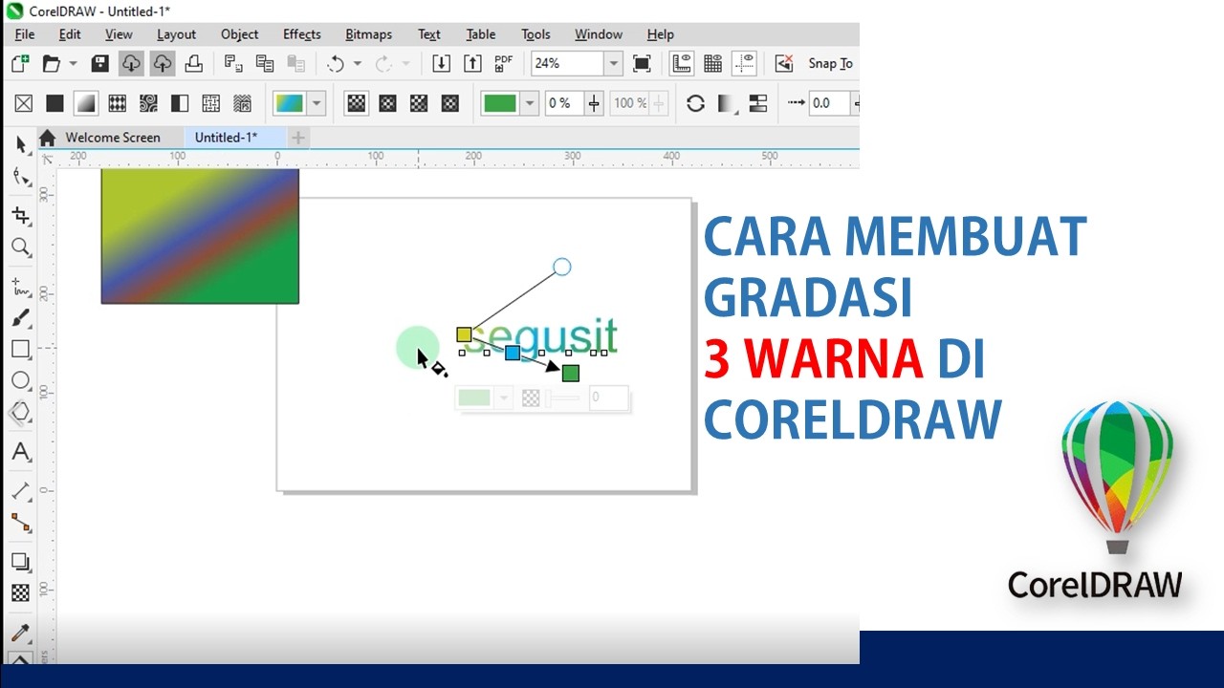The image size is (1224, 688).
Task: Click the gradient-filled rectangle on canvas
Action: [x=200, y=236]
